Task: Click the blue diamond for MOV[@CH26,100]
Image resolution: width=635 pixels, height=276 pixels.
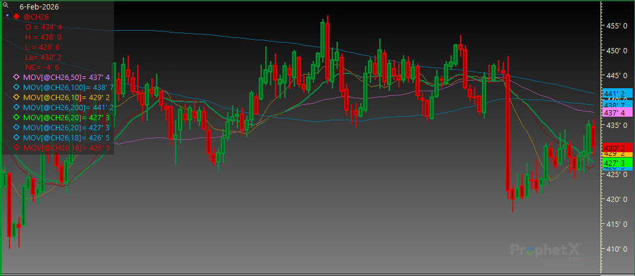Action: click(x=16, y=87)
